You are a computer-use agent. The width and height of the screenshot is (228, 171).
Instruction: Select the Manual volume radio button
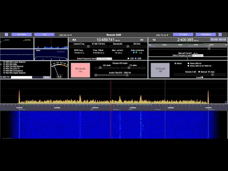(x=199, y=72)
